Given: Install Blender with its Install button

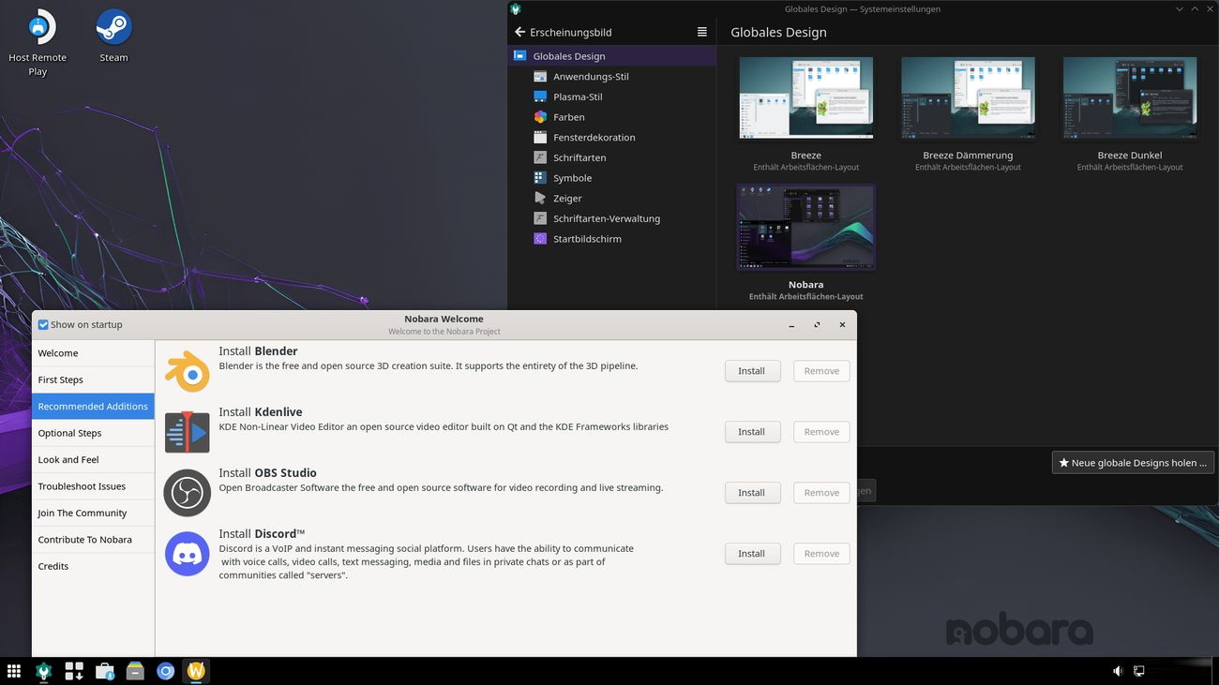Looking at the screenshot, I should [752, 371].
